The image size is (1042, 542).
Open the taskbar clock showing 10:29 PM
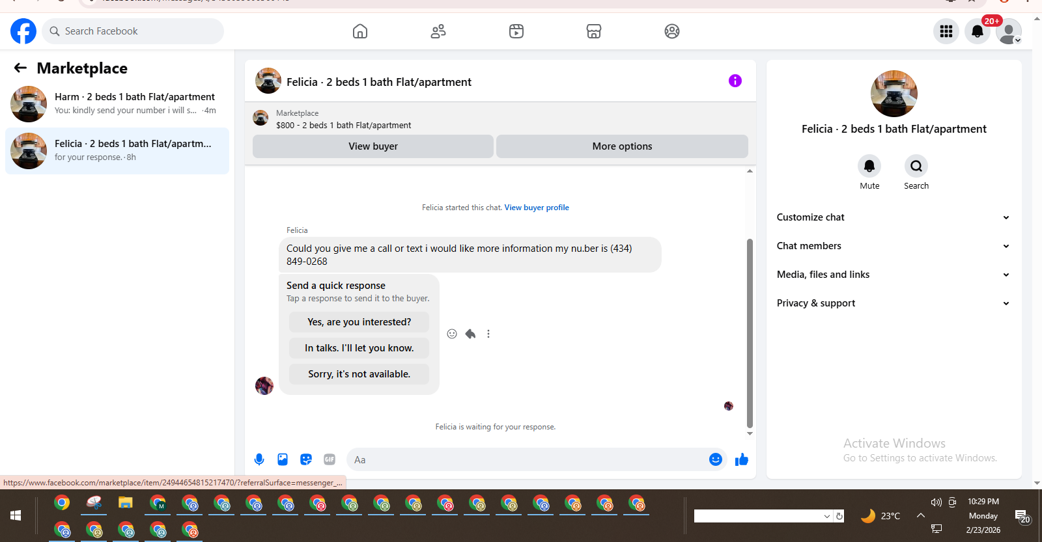click(x=983, y=515)
